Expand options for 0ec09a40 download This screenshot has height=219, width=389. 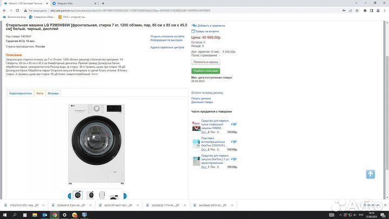pyautogui.click(x=232, y=205)
